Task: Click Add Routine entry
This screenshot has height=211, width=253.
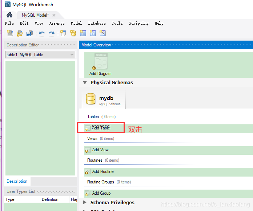Action: tap(103, 171)
